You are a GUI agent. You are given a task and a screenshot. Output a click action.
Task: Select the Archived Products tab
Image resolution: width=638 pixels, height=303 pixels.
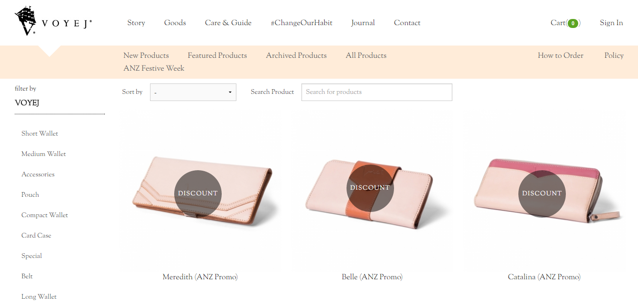(296, 55)
